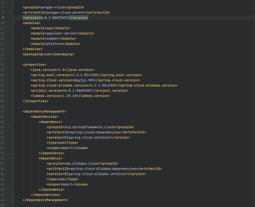The height and width of the screenshot is (207, 255).
Task: Collapse the modules block fold marker
Action: [x=13, y=23]
